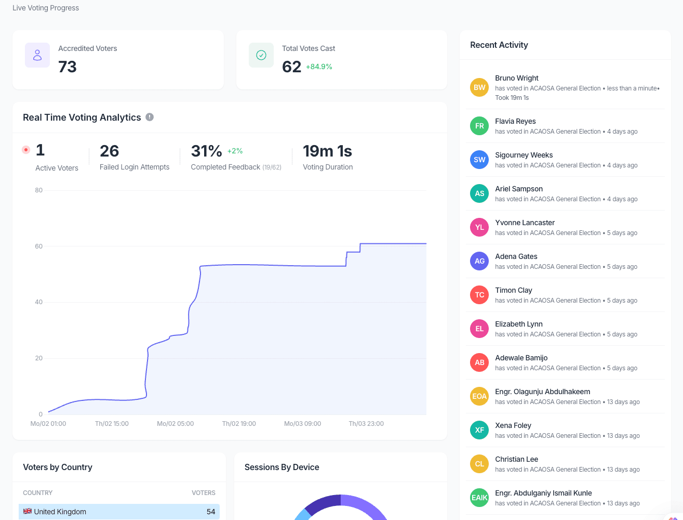Select Timon Clay's TC avatar
The image size is (683, 520).
(x=479, y=295)
